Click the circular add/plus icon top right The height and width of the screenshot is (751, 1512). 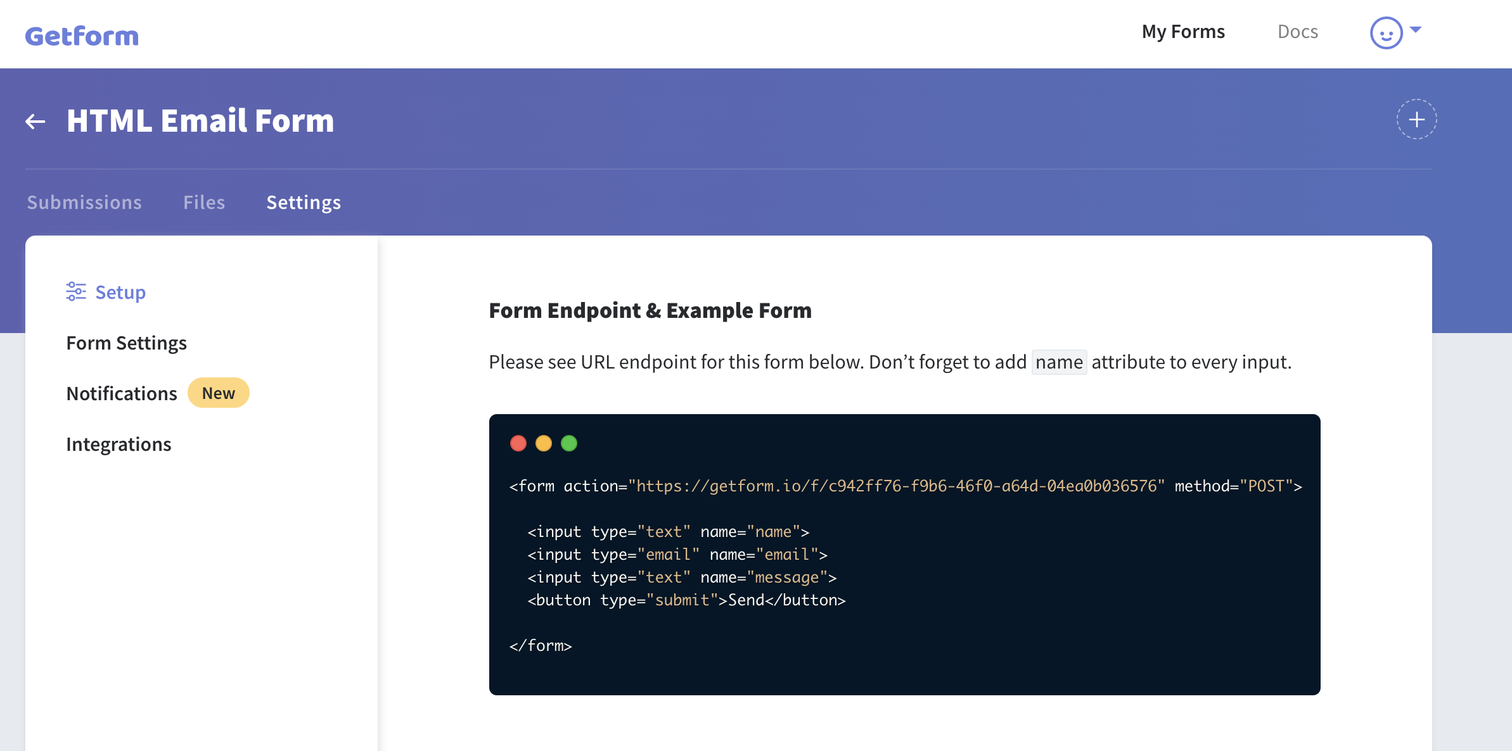(1416, 118)
